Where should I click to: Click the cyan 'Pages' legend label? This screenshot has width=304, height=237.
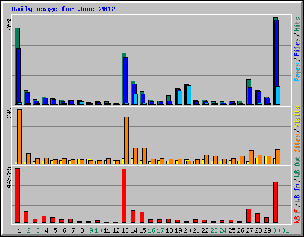point(297,72)
